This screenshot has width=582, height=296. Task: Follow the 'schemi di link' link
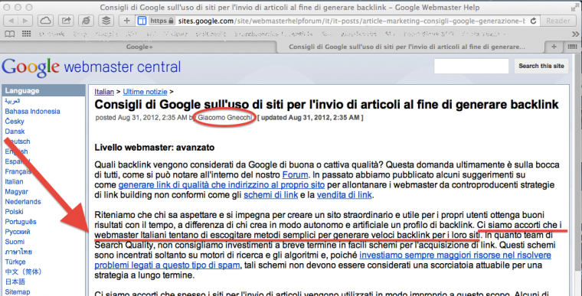(270, 195)
